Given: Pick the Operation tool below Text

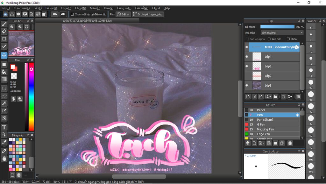Looking at the screenshot, I should (x=4, y=135).
